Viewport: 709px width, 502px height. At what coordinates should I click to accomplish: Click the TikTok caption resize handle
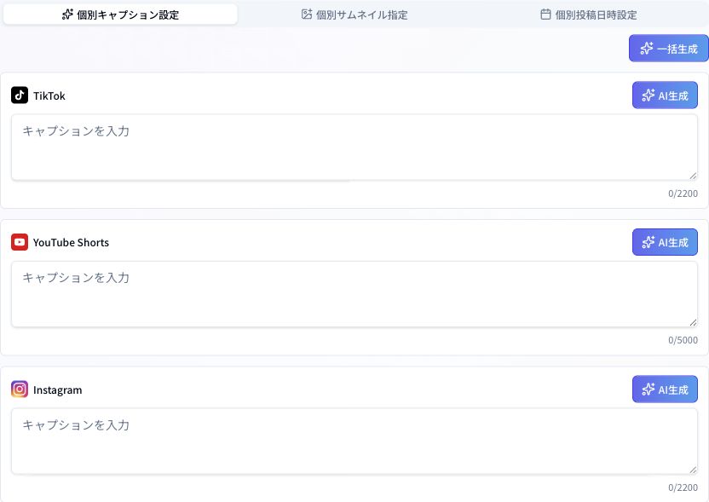[693, 176]
